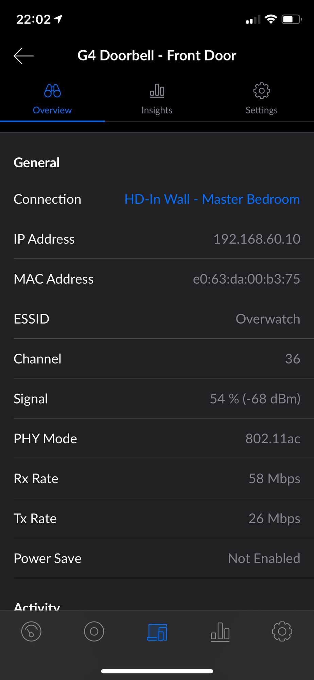Switch to the Overview tab

point(52,110)
